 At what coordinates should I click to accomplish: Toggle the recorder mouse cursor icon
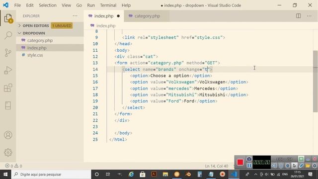click(295, 166)
